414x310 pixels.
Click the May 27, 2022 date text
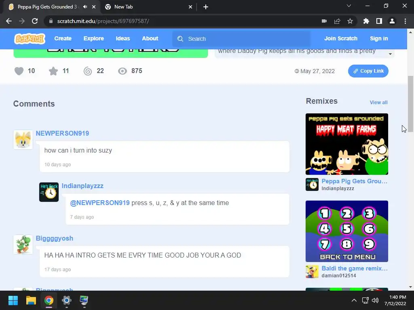317,71
